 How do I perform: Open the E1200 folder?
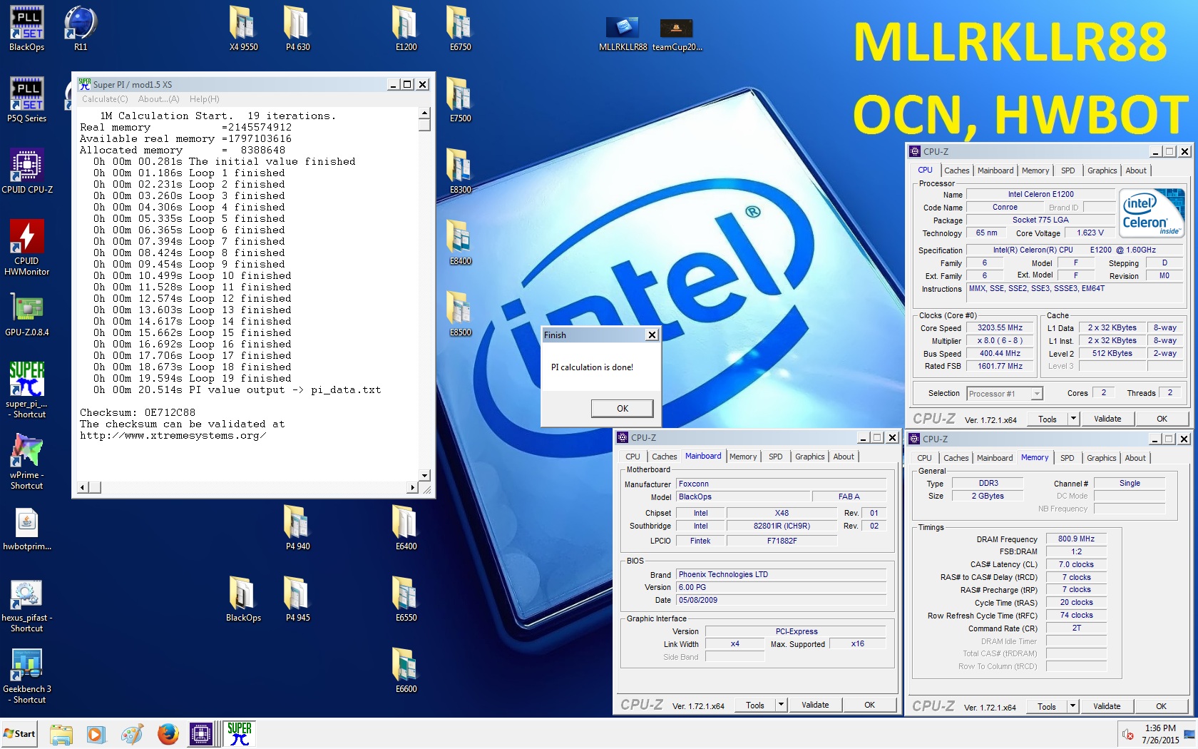pos(406,29)
